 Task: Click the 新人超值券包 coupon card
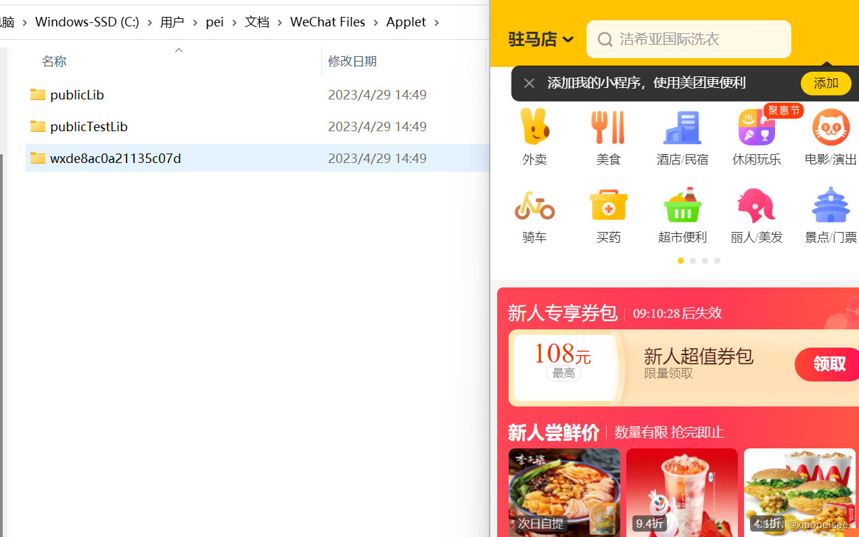(x=684, y=368)
